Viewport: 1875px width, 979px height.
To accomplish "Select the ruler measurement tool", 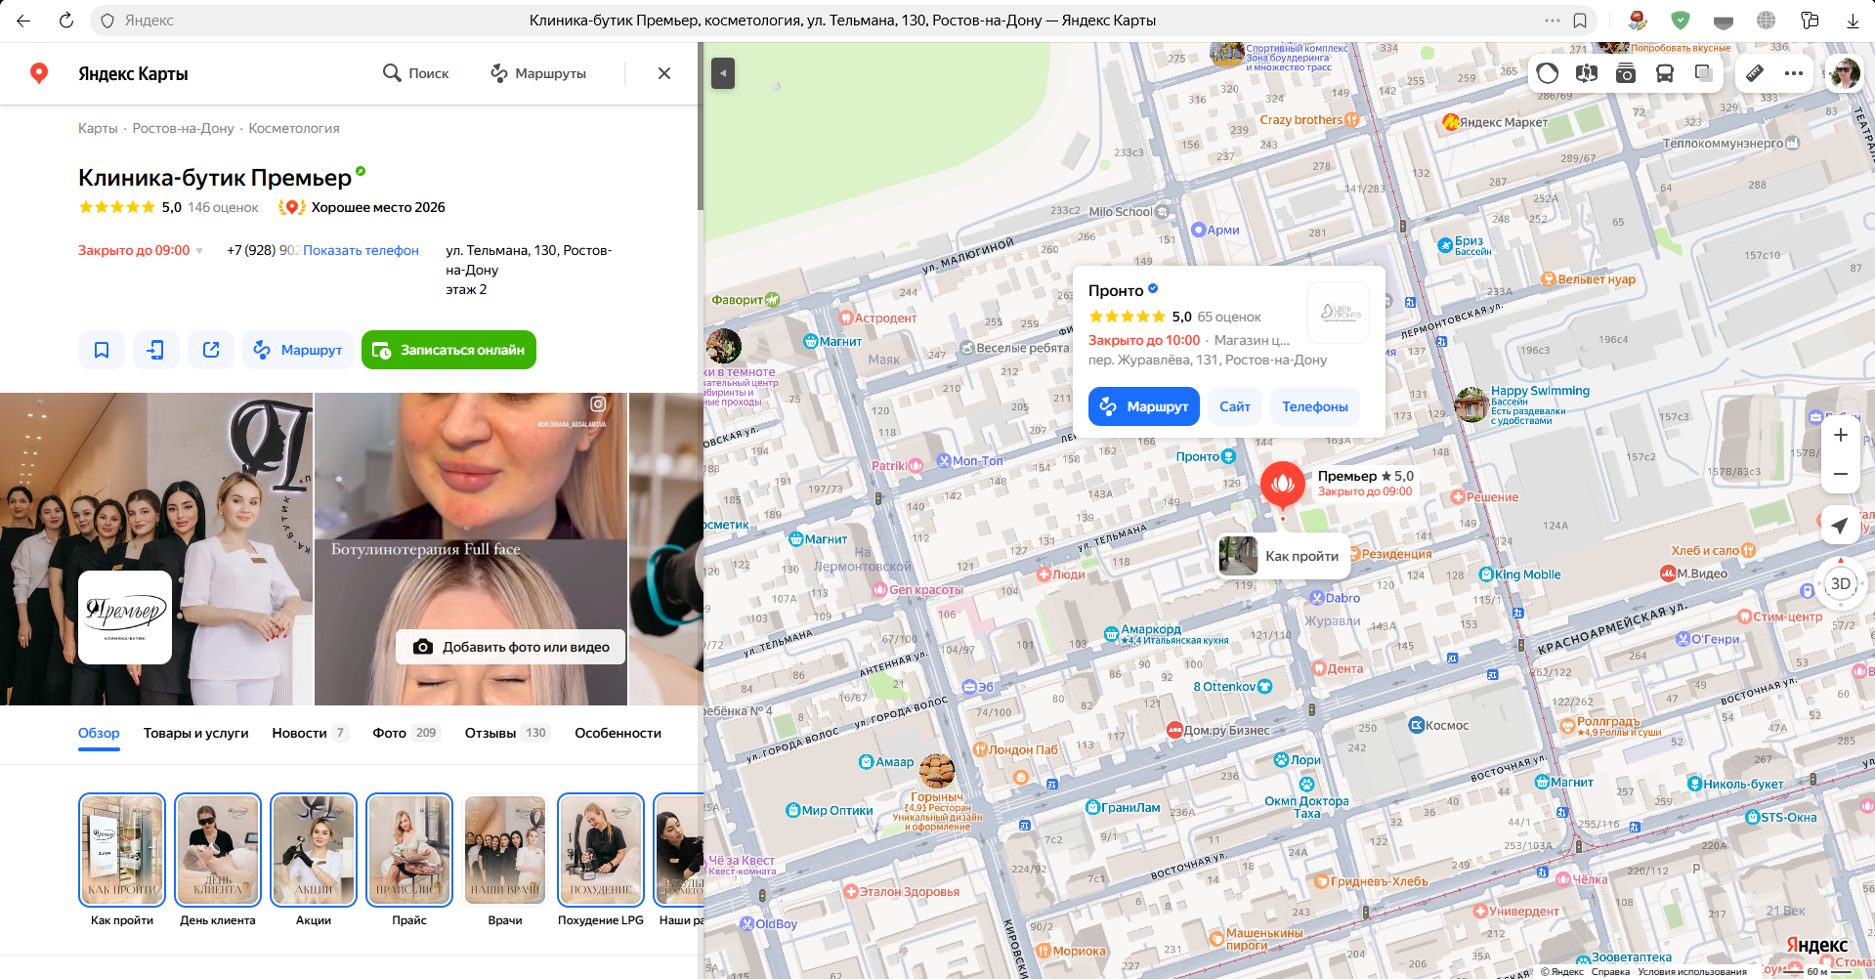I will (1755, 73).
